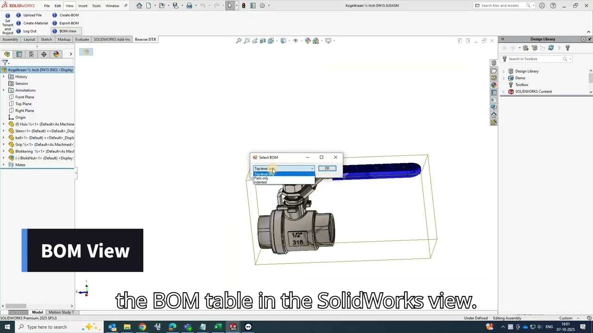The width and height of the screenshot is (593, 333).
Task: Click the View Settings monitor icon
Action: tap(328, 41)
